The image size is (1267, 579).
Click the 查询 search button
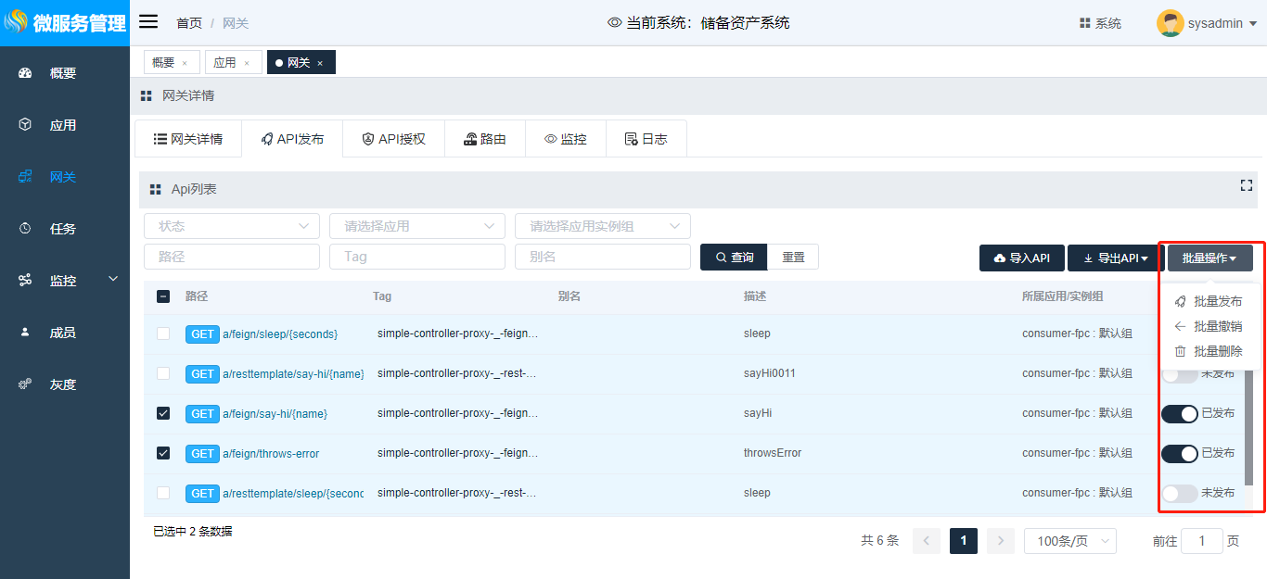[x=734, y=258]
